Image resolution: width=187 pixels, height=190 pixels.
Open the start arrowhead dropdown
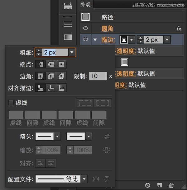coord(57,136)
